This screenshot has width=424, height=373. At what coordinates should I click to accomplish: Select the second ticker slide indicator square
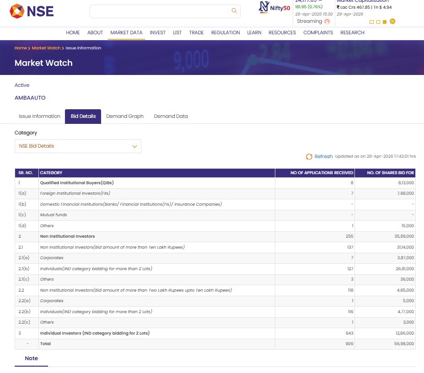click(378, 22)
